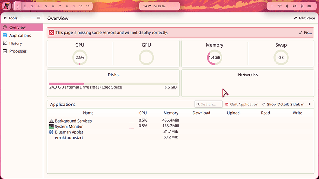Switch to workspace 1
319x179 pixels.
18,6
